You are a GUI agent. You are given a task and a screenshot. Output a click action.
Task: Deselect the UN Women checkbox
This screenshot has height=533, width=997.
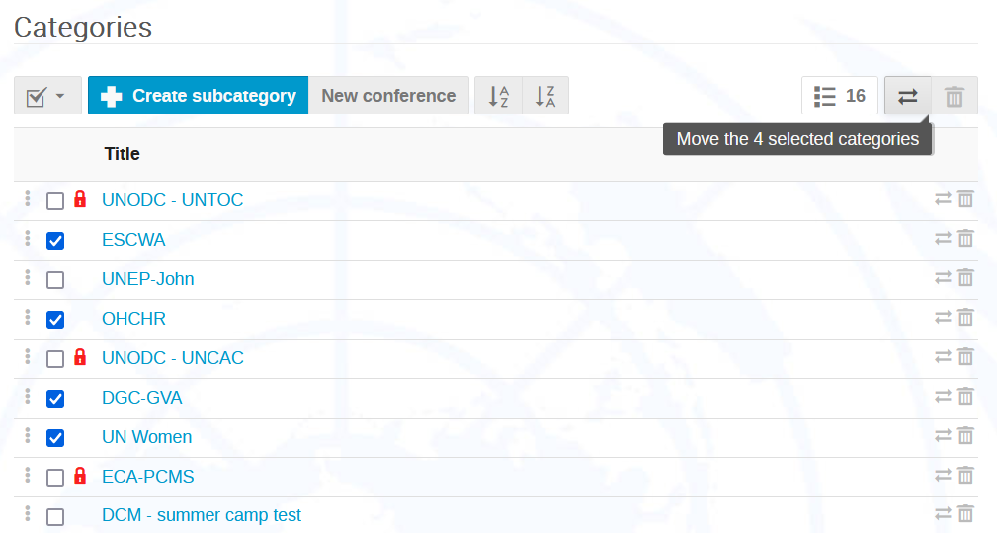click(x=55, y=437)
